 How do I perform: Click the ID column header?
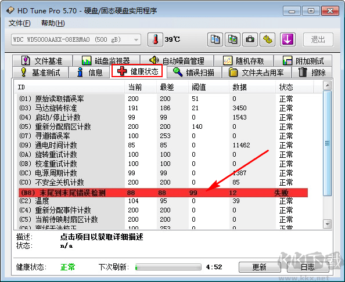pos(70,87)
